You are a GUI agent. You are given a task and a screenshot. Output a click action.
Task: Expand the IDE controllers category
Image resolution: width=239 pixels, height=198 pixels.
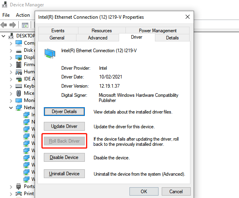click(x=11, y=79)
